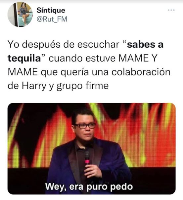
Task: Open the Síntique profile avatar picture
Action: click(20, 15)
